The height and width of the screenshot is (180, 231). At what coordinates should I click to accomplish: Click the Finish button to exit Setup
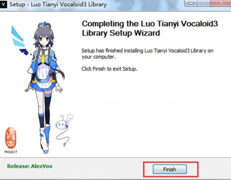[170, 169]
